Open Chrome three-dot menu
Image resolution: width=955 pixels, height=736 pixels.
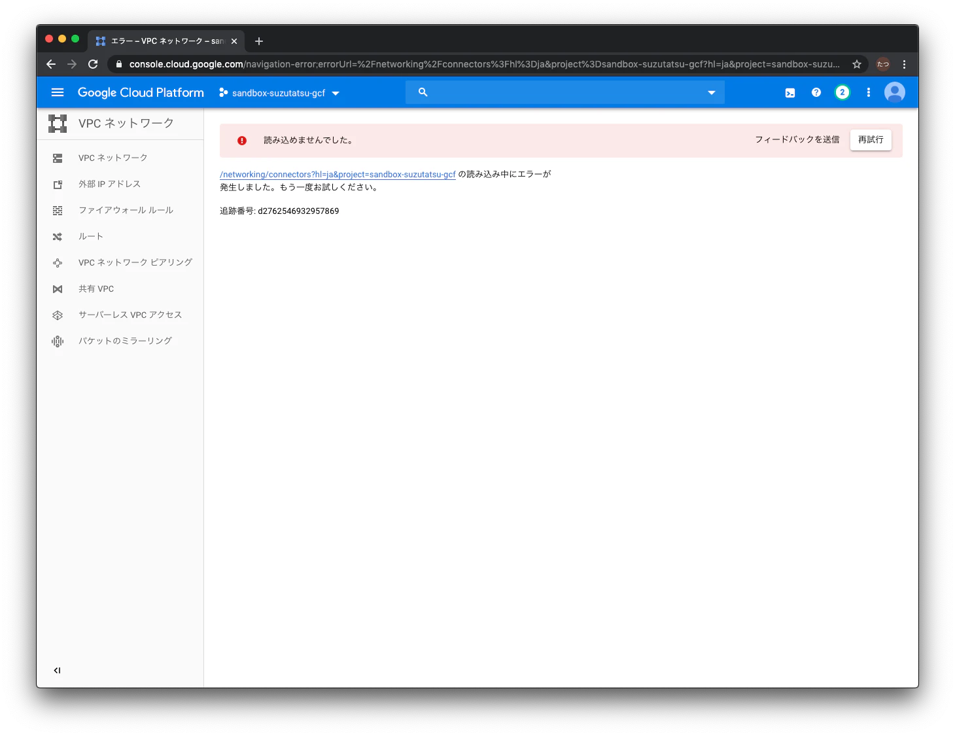coord(904,64)
